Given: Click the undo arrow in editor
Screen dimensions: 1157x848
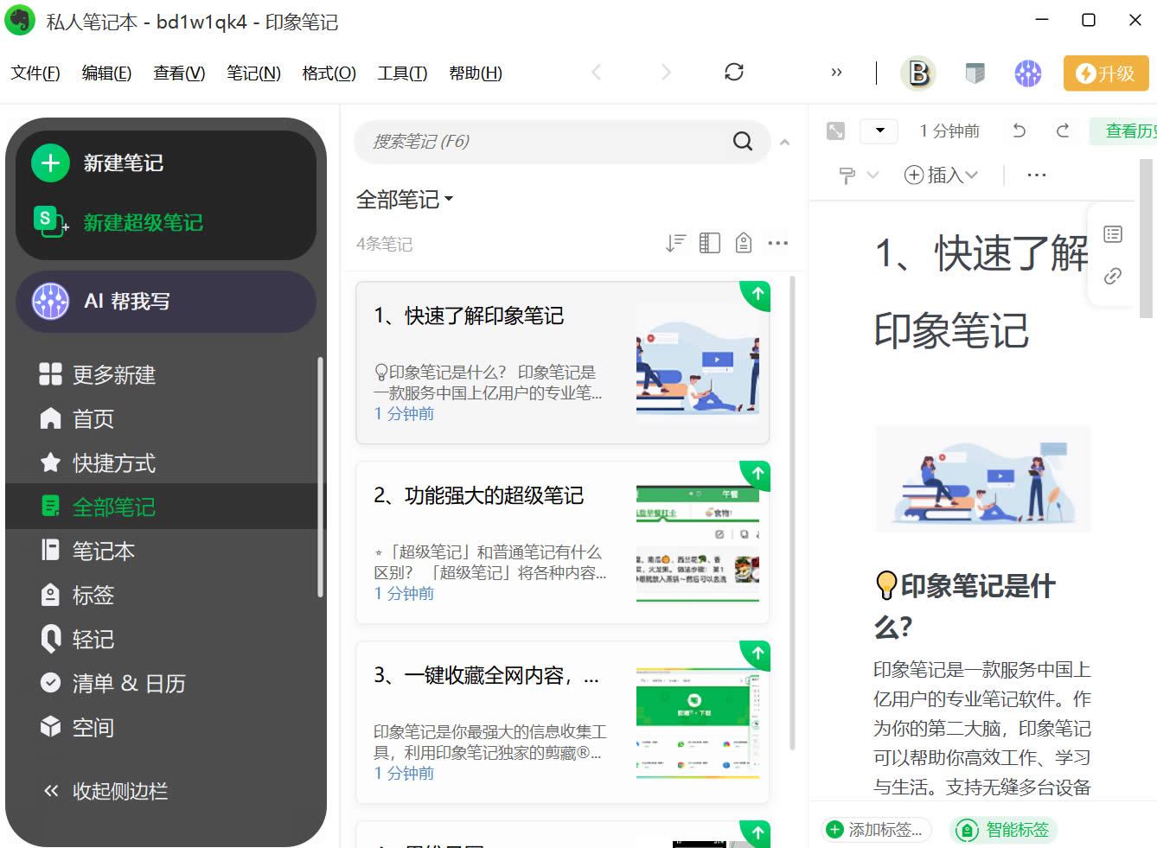Looking at the screenshot, I should pyautogui.click(x=1019, y=131).
